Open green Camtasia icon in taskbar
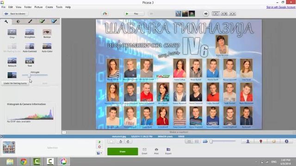This screenshot has height=166, width=296. tap(37, 161)
